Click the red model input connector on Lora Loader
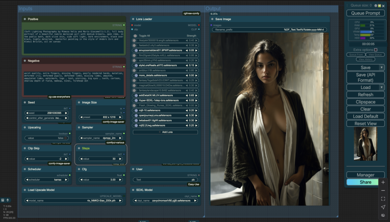390x222 pixels. (132, 25)
